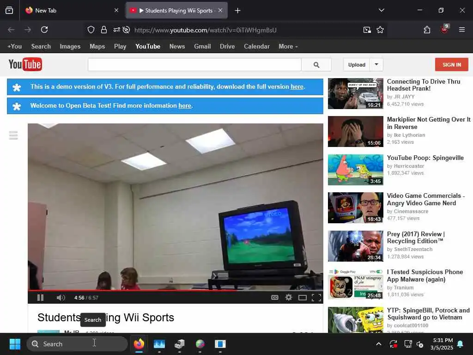This screenshot has height=355, width=473.
Task: Expand the More dropdown in Google bar
Action: tap(288, 47)
